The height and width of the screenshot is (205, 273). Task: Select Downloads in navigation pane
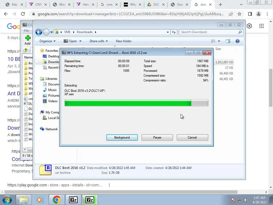[51, 62]
